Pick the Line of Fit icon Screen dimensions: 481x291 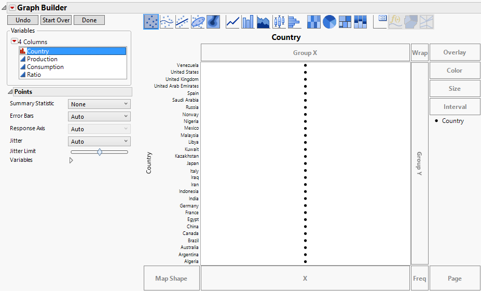pos(182,22)
